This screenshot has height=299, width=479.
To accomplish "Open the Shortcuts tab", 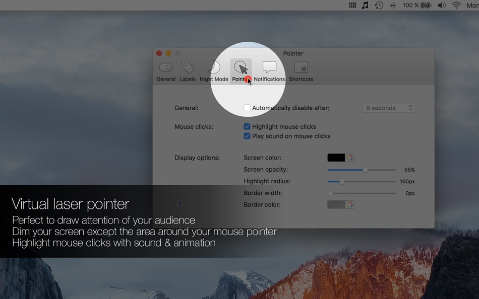I will tap(301, 71).
